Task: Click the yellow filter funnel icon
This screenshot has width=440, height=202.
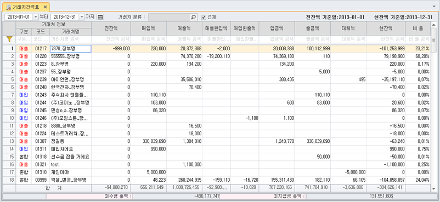Action: (x=9, y=39)
